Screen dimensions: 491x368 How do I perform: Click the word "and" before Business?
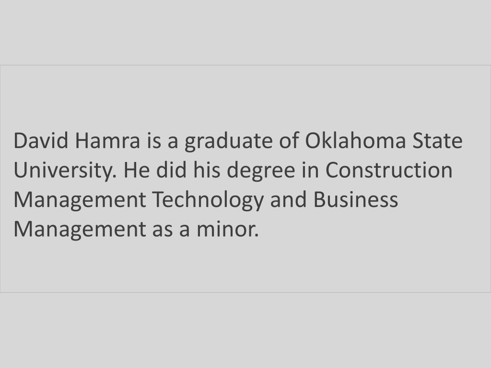coord(288,199)
